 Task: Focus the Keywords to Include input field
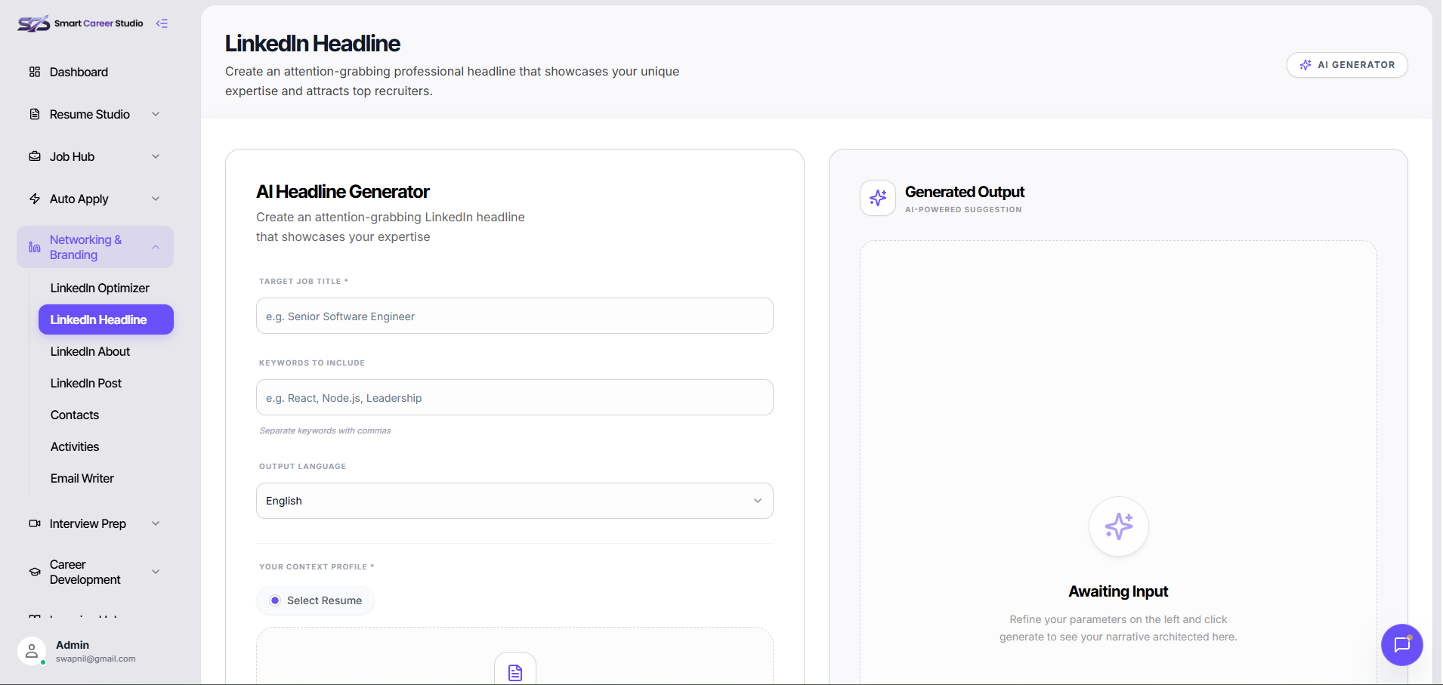(514, 397)
